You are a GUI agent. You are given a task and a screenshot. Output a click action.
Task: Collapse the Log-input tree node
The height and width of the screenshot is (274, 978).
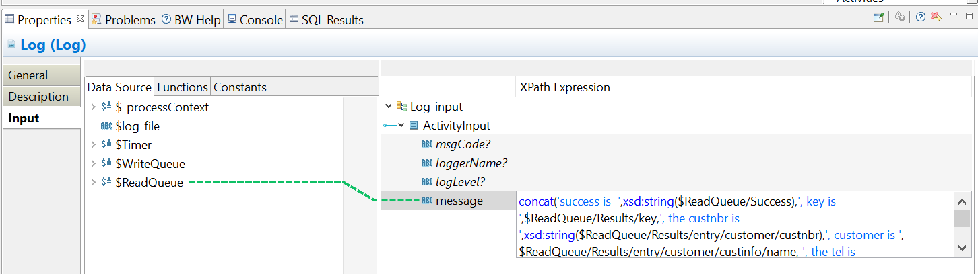coord(388,107)
